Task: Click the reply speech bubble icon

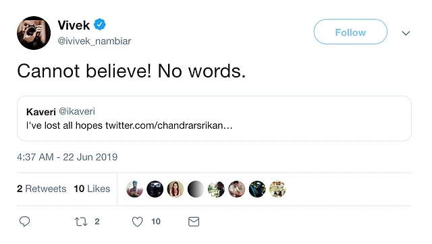Action: pos(24,222)
